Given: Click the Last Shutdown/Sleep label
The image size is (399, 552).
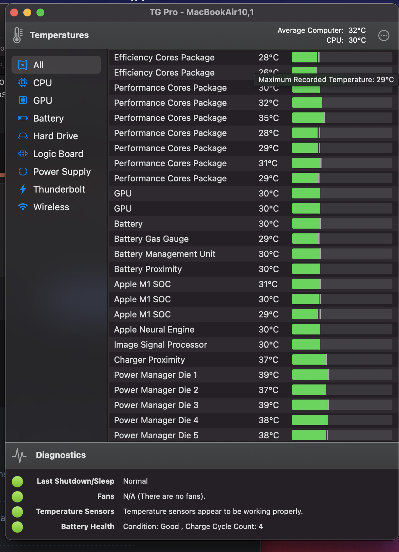Looking at the screenshot, I should point(75,481).
